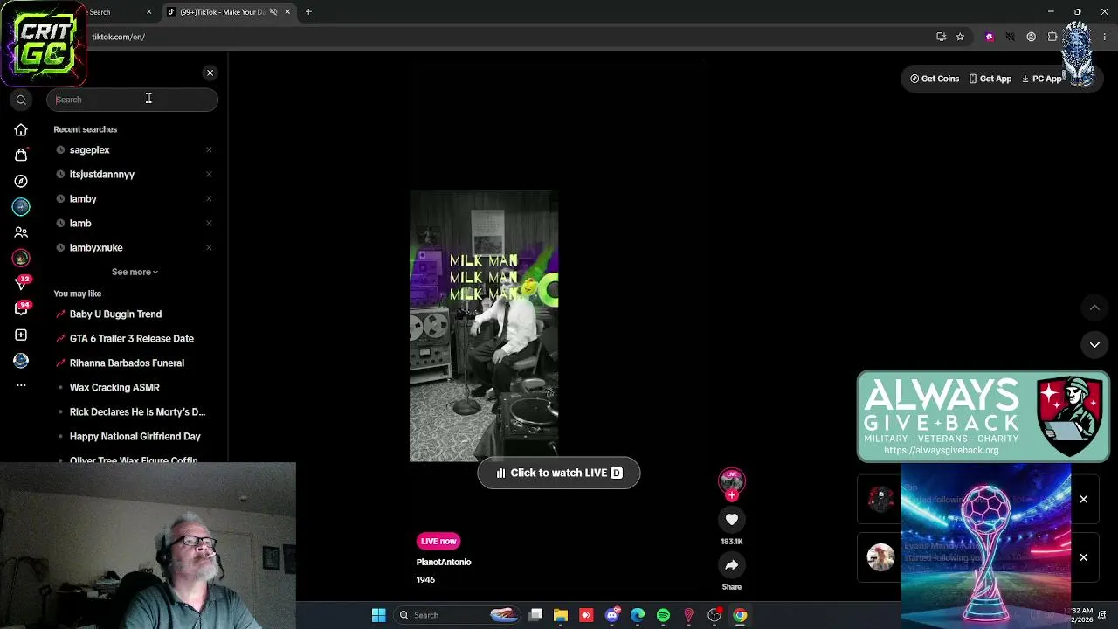Focus the TikTok Search input field

132,100
